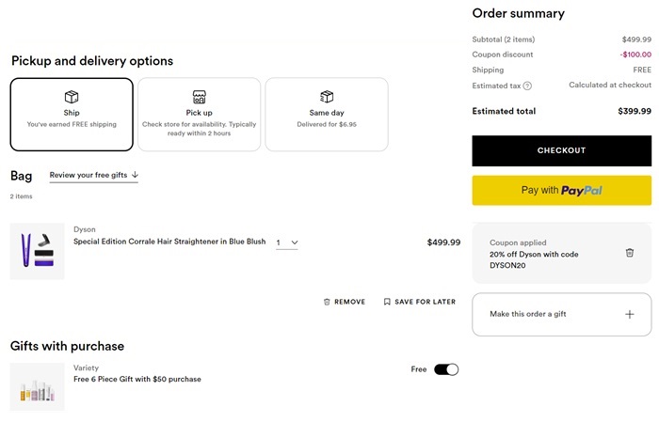This screenshot has height=422, width=659.
Task: Click the Dyson straightener product thumbnail
Action: tap(38, 251)
